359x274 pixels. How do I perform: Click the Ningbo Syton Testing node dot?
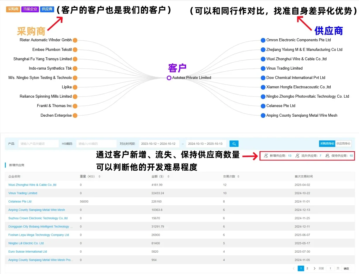coord(75,78)
